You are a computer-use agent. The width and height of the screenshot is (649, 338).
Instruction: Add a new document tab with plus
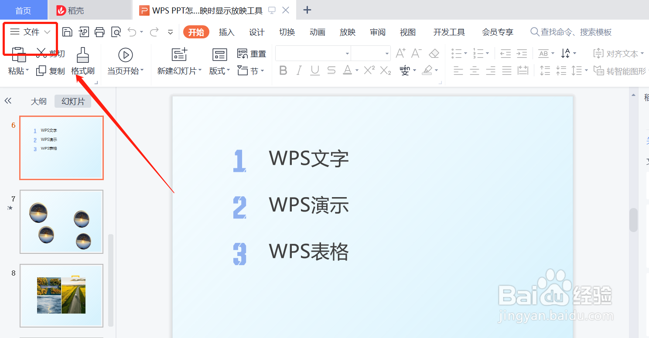pos(307,10)
